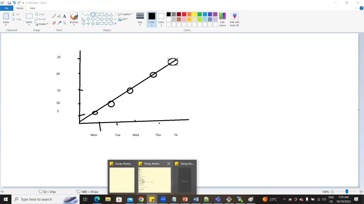
Task: Click the Save icon in quick access toolbar
Action: (x=9, y=3)
